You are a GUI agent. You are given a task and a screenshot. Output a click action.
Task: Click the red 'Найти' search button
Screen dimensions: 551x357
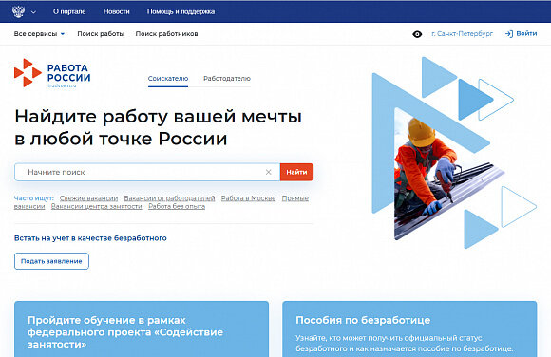[296, 172]
